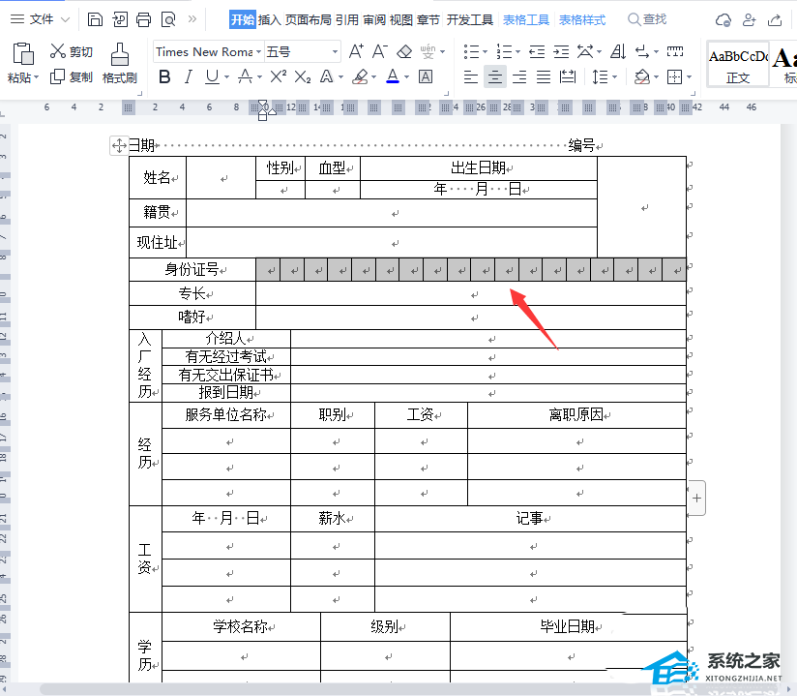Switch to the 页面布局 tab
Screen dimensions: 797x696
309,19
